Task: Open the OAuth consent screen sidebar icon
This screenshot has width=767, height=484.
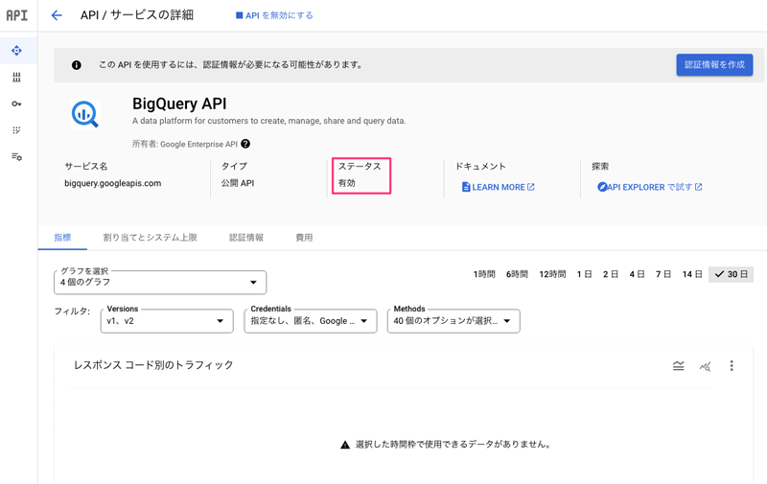Action: (16, 130)
